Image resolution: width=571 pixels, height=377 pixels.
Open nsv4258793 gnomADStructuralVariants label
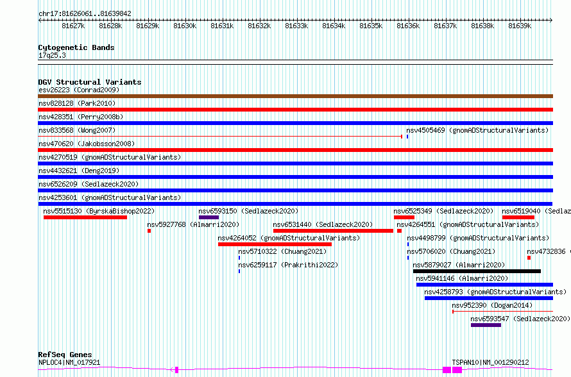[x=496, y=292]
